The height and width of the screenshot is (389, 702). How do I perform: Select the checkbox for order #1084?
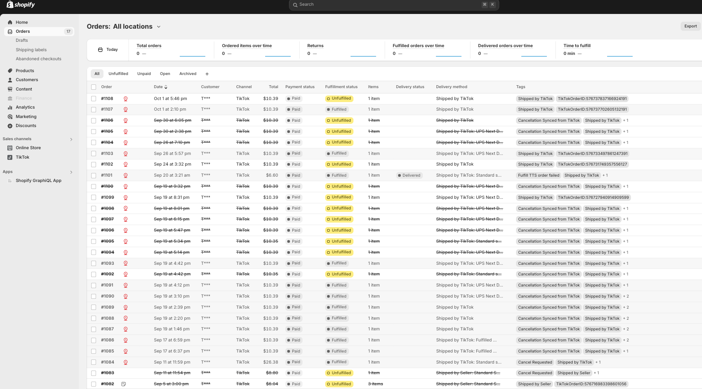(x=94, y=362)
